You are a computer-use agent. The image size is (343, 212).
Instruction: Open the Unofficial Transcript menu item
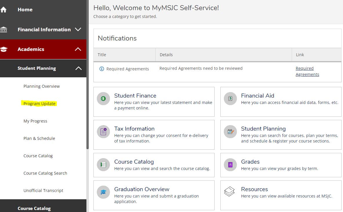pos(43,191)
